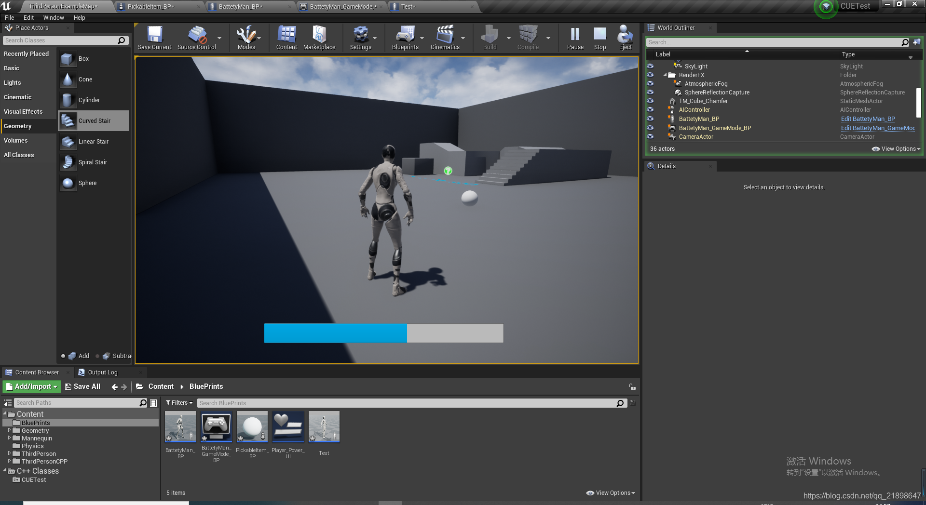Click the Save All button
This screenshot has width=926, height=505.
82,386
